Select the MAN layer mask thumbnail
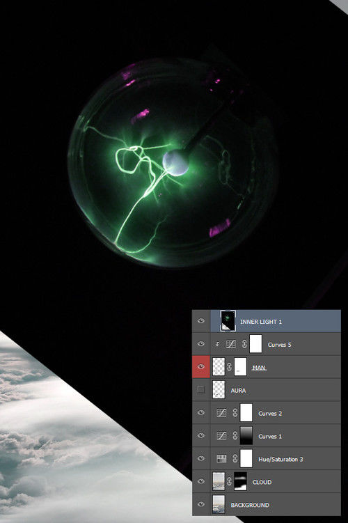 240,366
